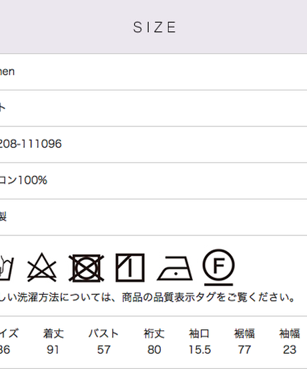This screenshot has width=307, height=369.
Task: Click the 裄丈 value 80
Action: point(154,350)
